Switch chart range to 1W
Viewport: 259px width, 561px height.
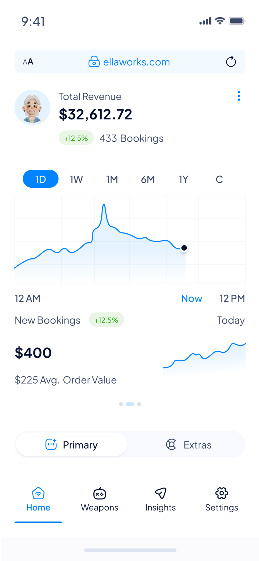(x=76, y=179)
